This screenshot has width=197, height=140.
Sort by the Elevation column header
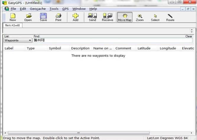point(188,48)
